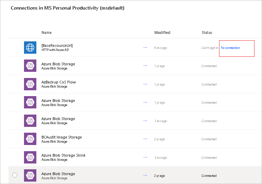Sort by the Name column header
This screenshot has height=184, width=262.
(x=46, y=32)
